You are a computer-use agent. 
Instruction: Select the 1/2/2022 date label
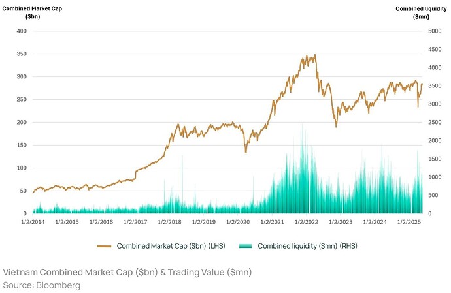coord(306,222)
